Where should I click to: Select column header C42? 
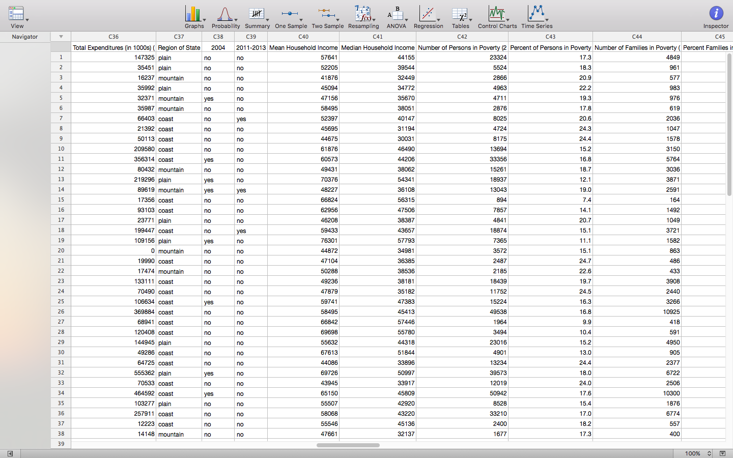point(462,37)
